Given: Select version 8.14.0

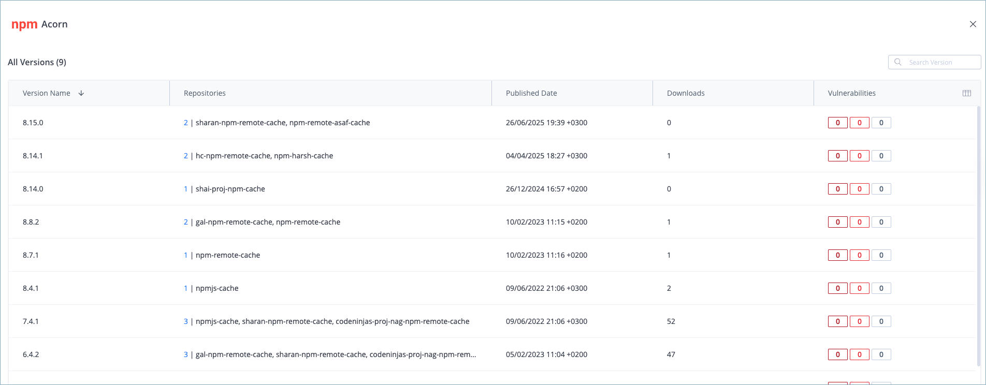Looking at the screenshot, I should click(33, 189).
